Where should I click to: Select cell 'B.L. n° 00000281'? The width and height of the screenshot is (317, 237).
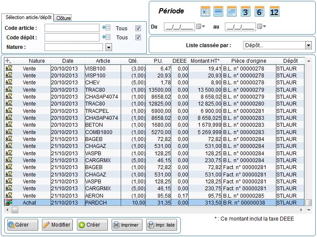point(249,111)
